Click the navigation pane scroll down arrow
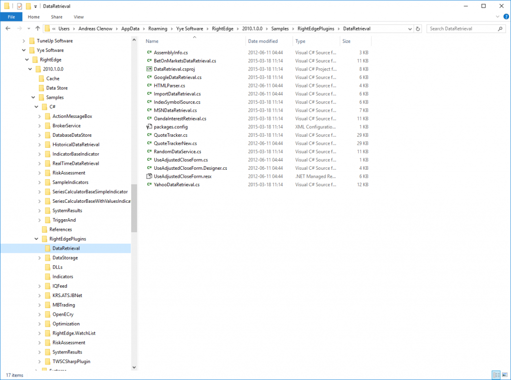511x380 pixels. [x=134, y=368]
